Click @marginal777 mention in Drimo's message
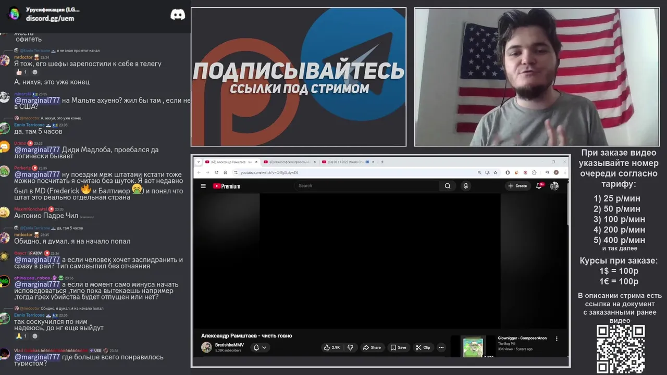This screenshot has width=667, height=375. point(37,149)
